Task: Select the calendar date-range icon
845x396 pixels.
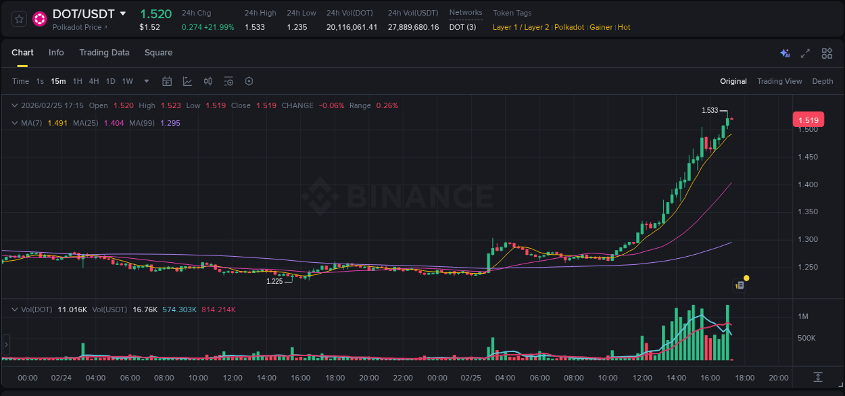Action: (167, 81)
